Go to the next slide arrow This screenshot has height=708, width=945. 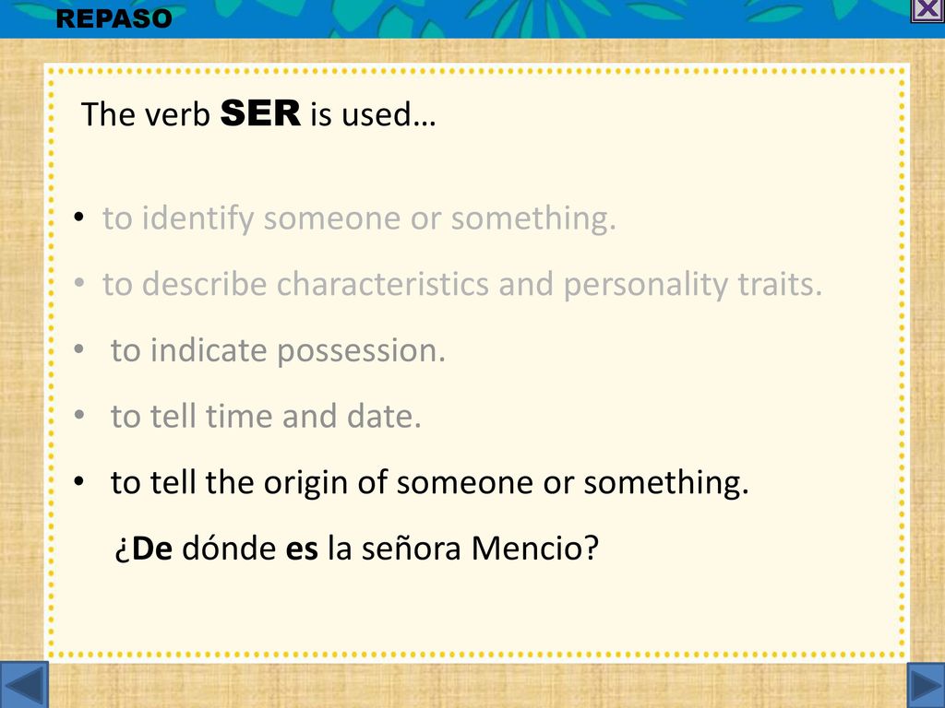pyautogui.click(x=926, y=685)
